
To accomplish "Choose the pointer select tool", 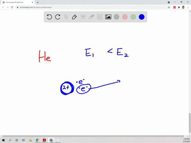I will click(66, 17).
